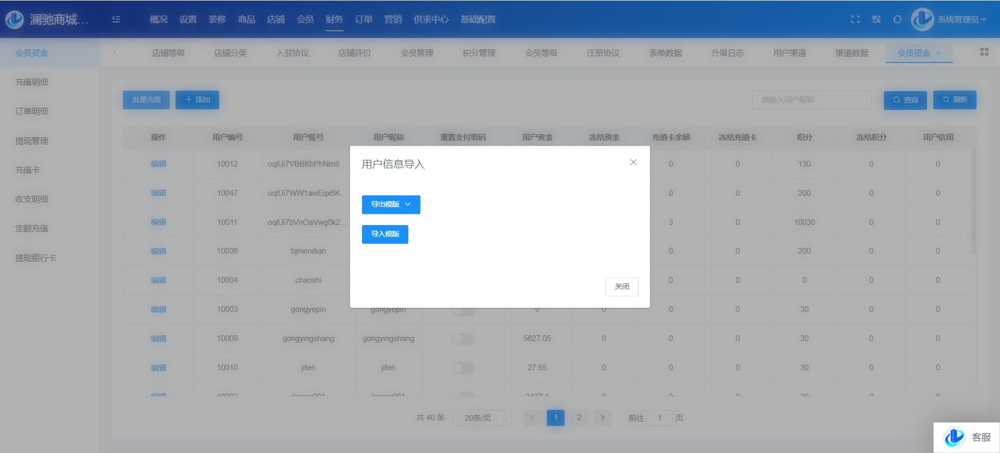This screenshot has width=1000, height=453.
Task: Open the 订单 top menu
Action: (x=364, y=19)
